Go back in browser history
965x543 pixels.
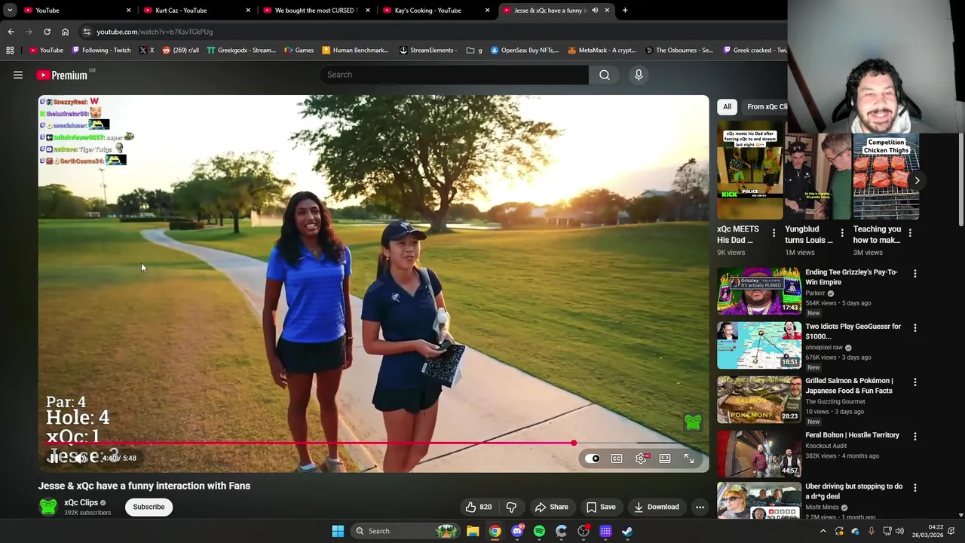(x=11, y=32)
